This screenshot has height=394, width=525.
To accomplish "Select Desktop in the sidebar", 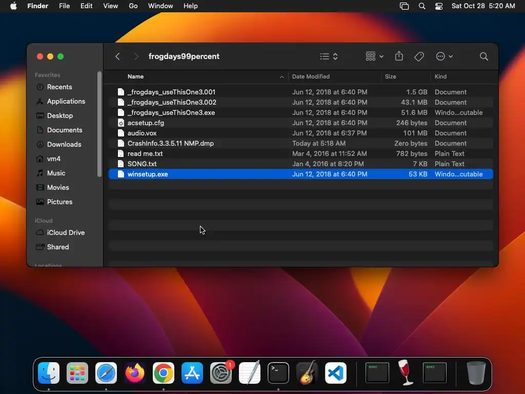I will pos(54,115).
